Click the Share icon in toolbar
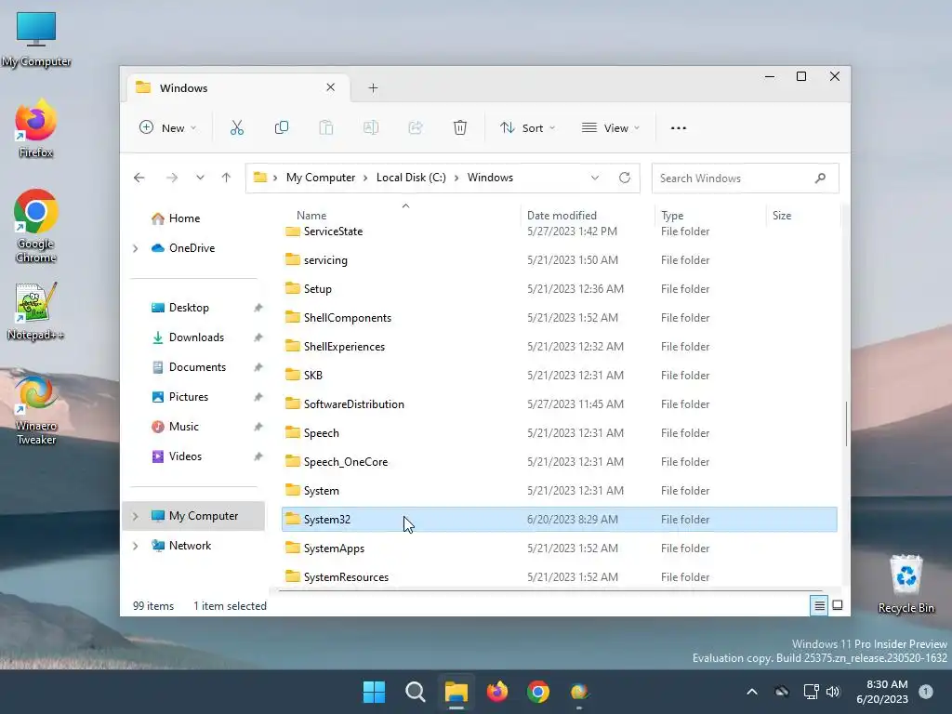Screen dimensions: 952x714 (x=416, y=128)
